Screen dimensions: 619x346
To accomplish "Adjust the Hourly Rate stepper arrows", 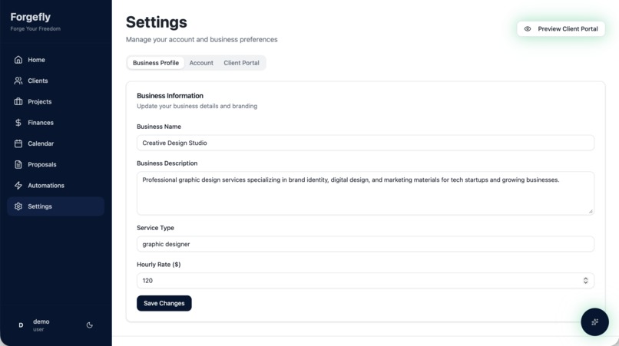I will tap(585, 281).
